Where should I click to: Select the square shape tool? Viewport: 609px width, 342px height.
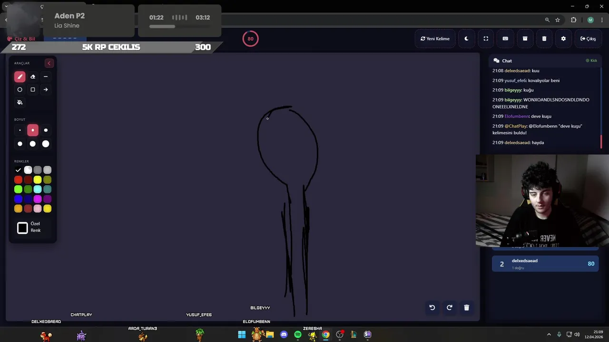33,89
